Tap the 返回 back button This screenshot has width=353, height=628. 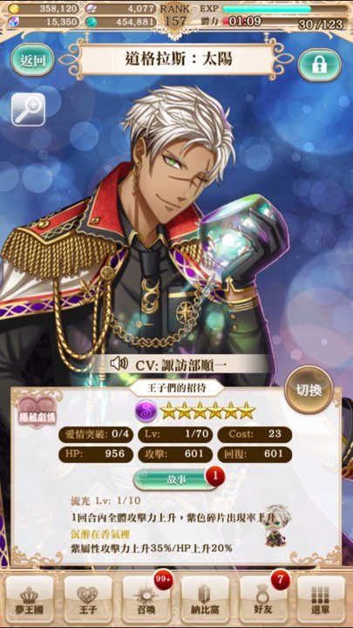(x=31, y=60)
